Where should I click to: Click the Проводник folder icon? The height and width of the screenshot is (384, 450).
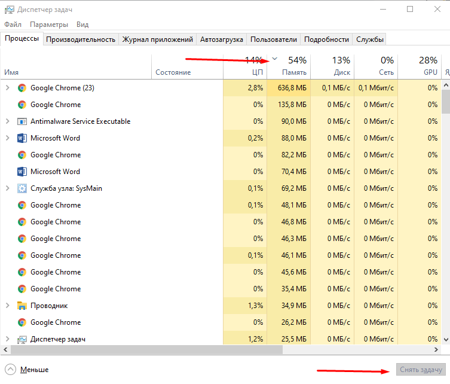(x=22, y=306)
